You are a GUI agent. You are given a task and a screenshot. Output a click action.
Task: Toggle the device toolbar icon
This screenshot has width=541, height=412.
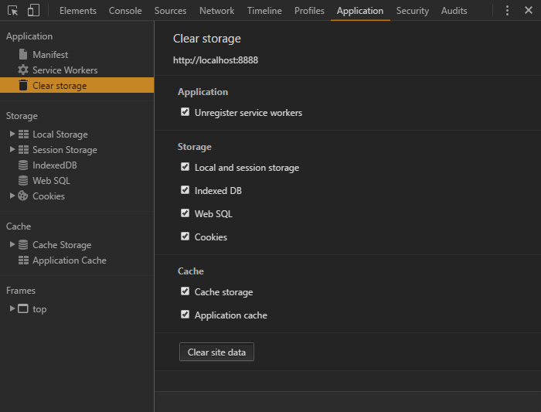(33, 11)
